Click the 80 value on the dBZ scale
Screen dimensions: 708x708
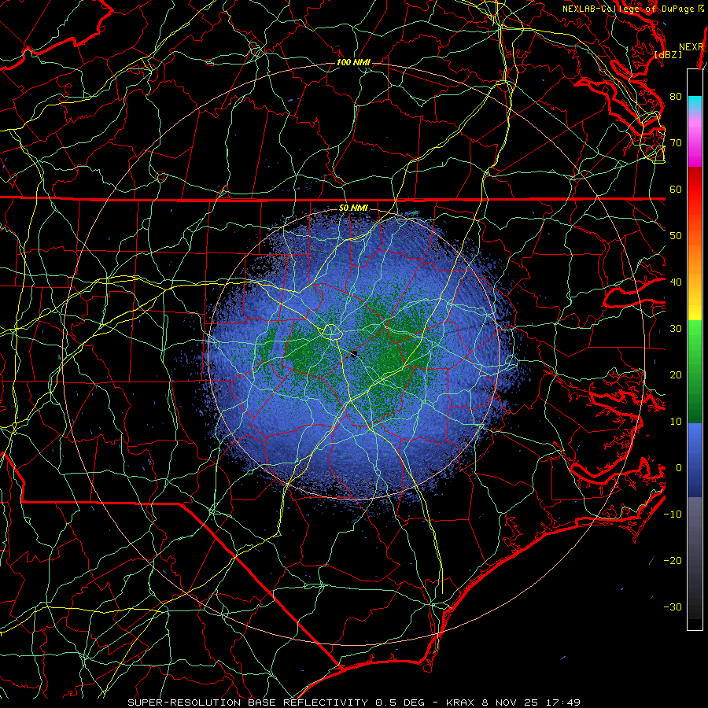point(676,96)
